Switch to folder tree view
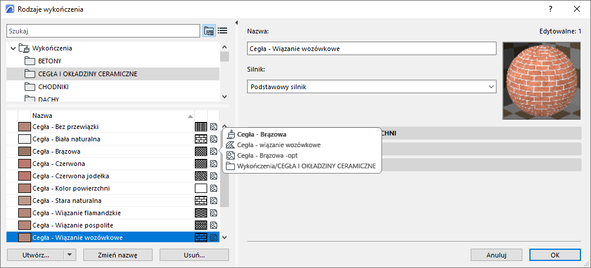 pos(209,30)
